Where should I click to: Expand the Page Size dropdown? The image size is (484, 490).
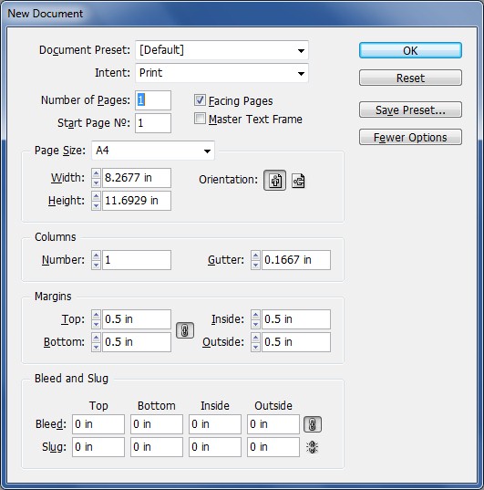[x=153, y=151]
